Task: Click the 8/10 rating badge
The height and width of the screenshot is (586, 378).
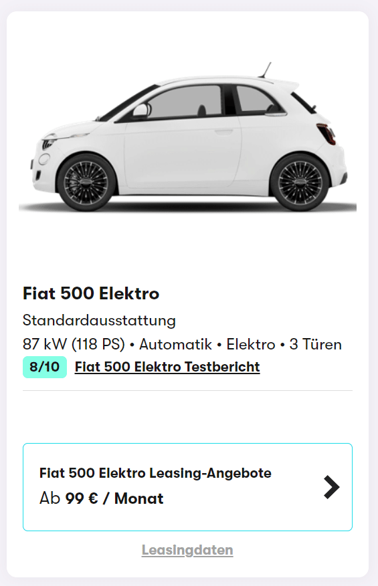Action: [x=45, y=367]
